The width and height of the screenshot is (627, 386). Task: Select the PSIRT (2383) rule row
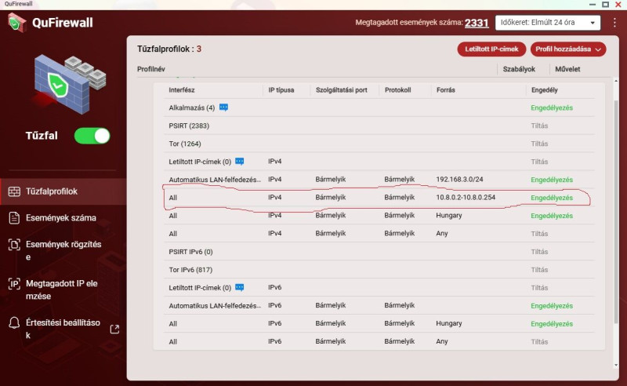(379, 126)
